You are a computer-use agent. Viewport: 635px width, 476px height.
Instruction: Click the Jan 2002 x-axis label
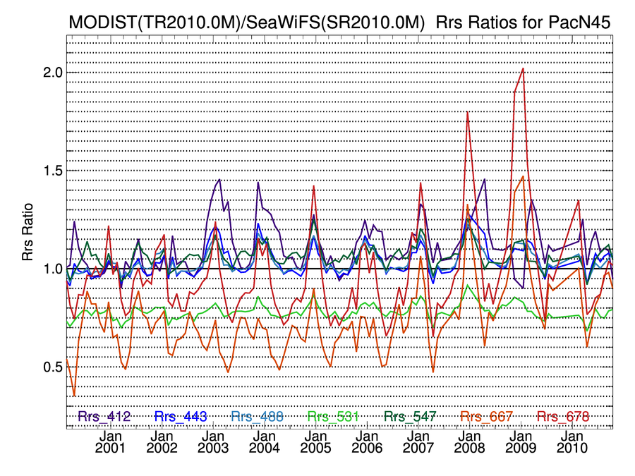162,442
